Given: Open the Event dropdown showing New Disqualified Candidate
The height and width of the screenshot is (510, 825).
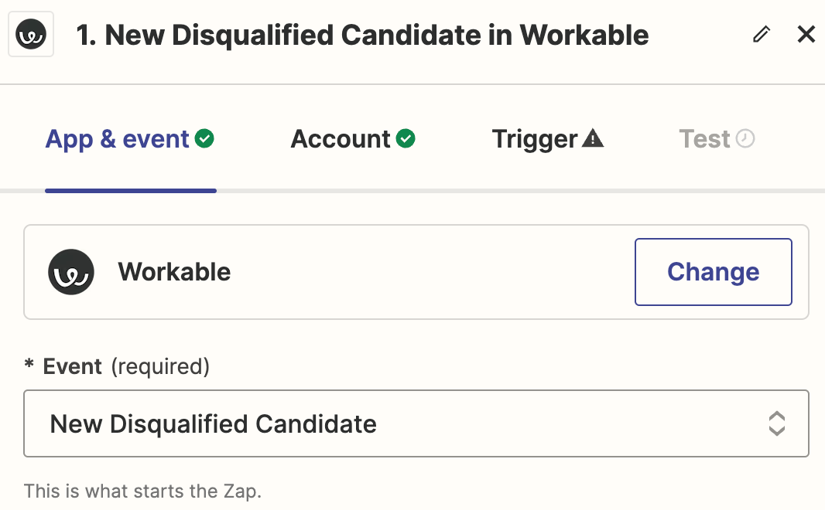Looking at the screenshot, I should pos(387,423).
